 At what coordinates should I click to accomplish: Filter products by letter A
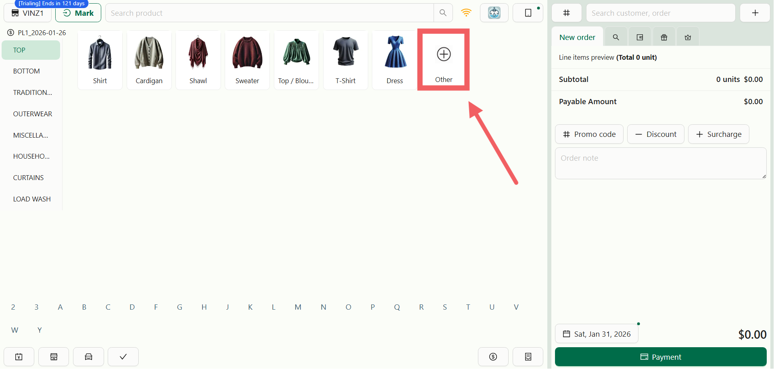(60, 307)
